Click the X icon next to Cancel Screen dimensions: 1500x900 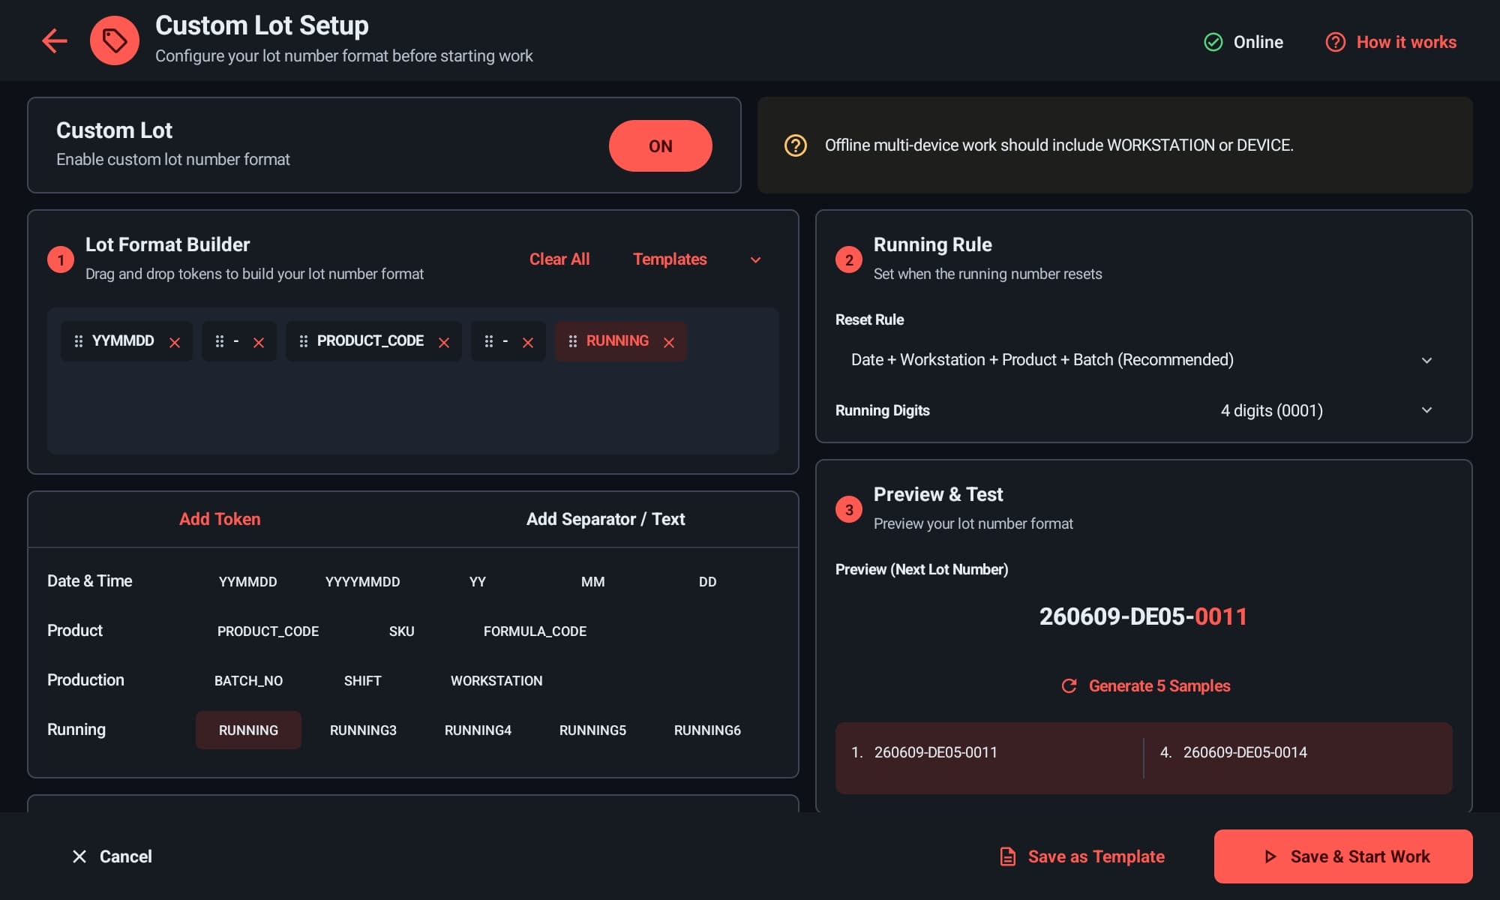[x=79, y=856]
